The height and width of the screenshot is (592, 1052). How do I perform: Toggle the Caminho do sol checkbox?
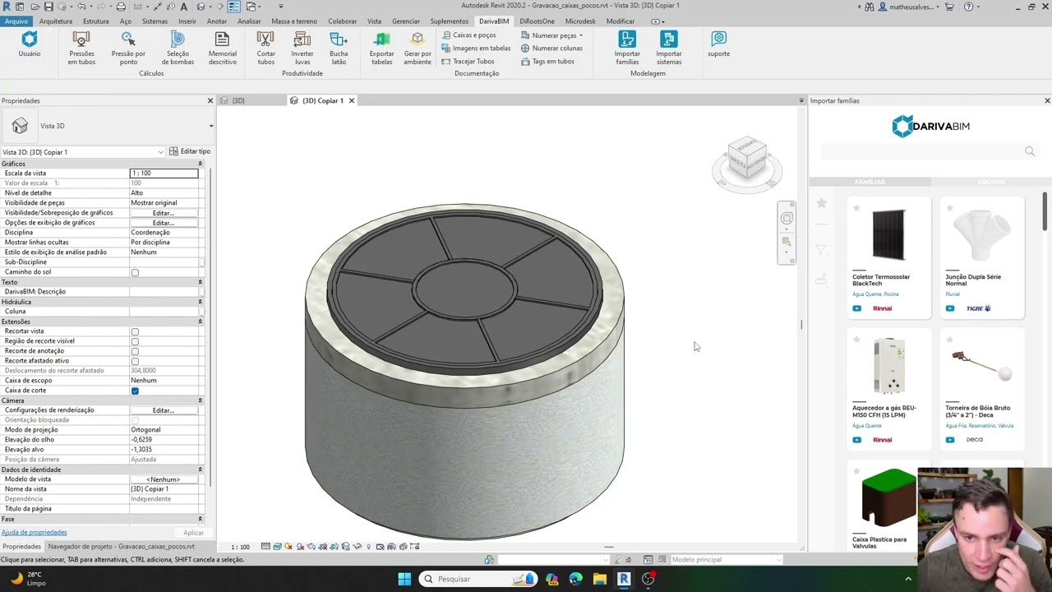pyautogui.click(x=135, y=272)
